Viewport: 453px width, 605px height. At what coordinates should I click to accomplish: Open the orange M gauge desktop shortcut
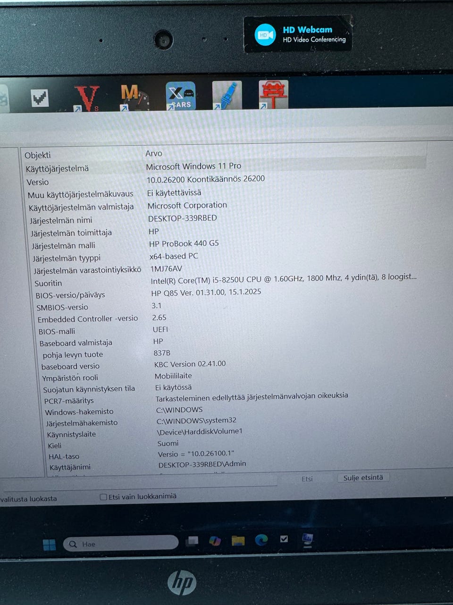coord(134,97)
